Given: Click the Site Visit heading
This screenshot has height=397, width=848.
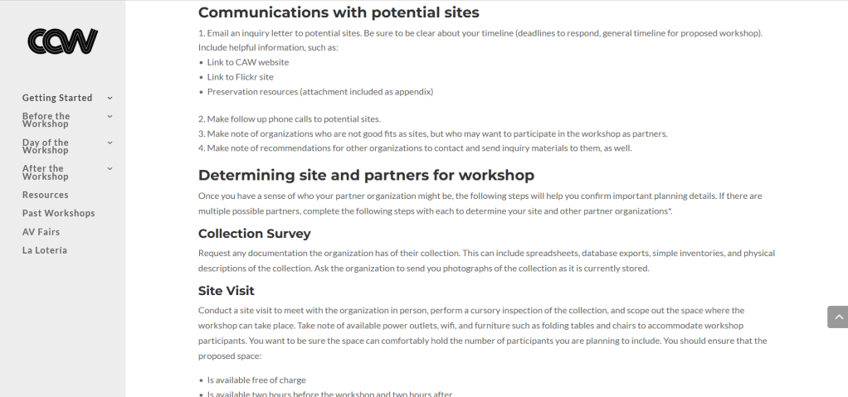Looking at the screenshot, I should [x=226, y=290].
